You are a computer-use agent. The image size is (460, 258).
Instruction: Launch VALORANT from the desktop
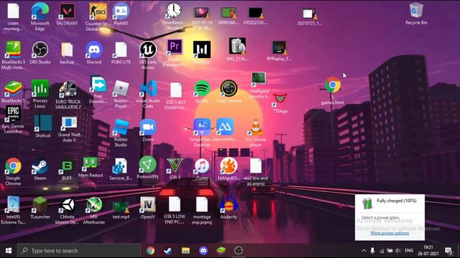pos(67,11)
